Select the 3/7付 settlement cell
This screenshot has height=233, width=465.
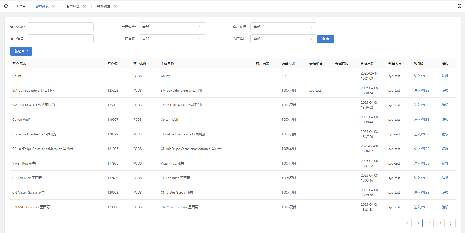(285, 76)
